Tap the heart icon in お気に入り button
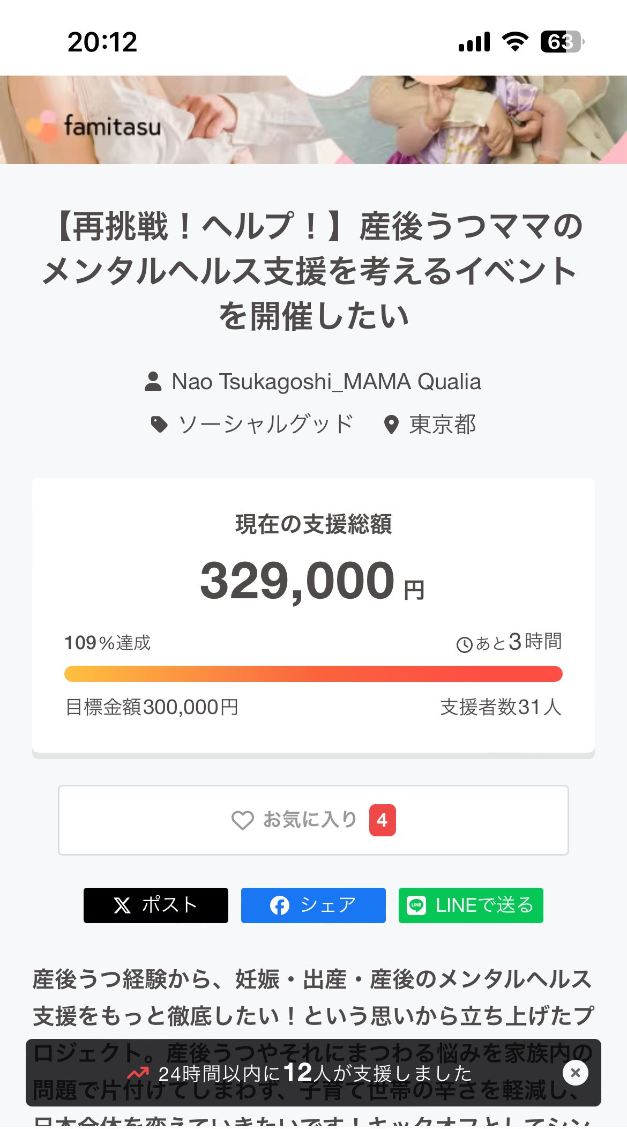Viewport: 627px width, 1129px height. [x=242, y=820]
